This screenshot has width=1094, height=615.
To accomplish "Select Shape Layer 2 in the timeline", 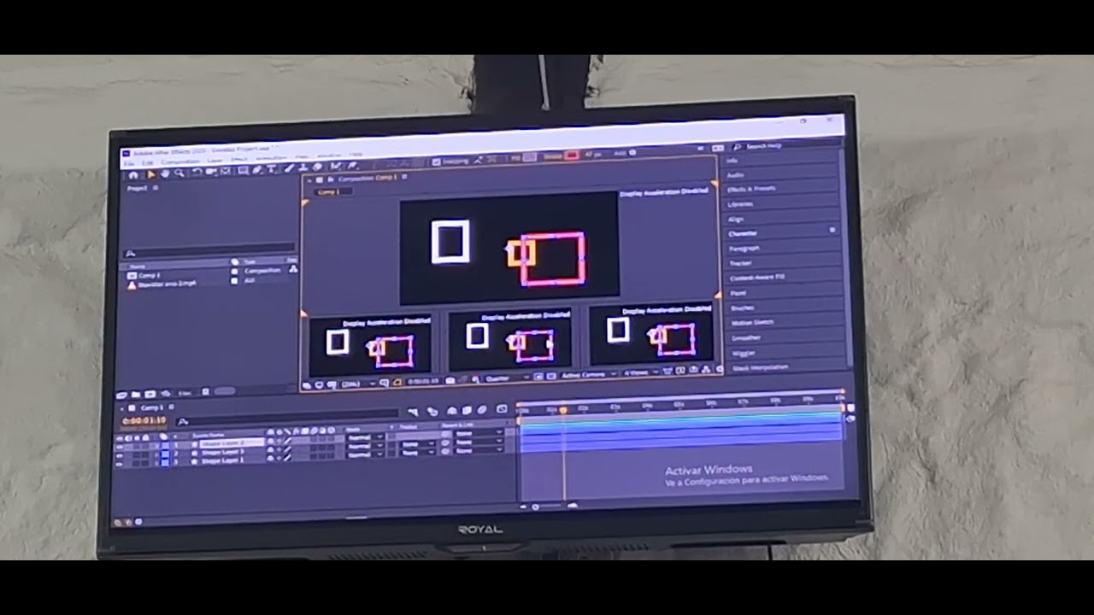I will 232,444.
